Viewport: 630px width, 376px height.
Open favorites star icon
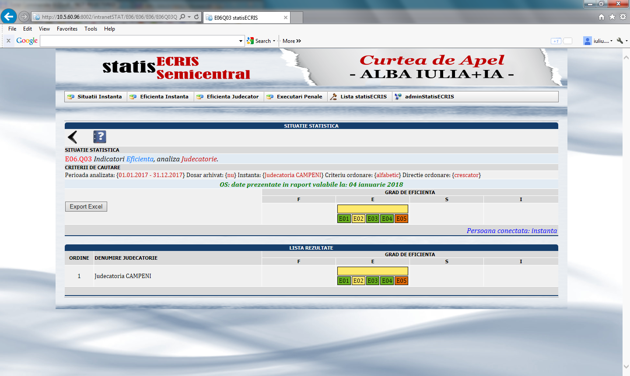click(x=612, y=17)
